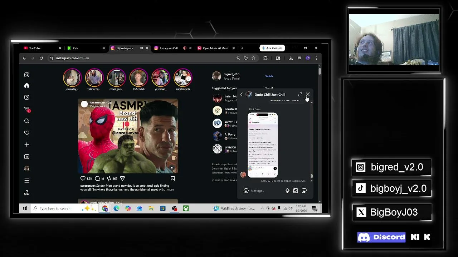The image size is (458, 257).
Task: Click the Message input field
Action: 267,191
